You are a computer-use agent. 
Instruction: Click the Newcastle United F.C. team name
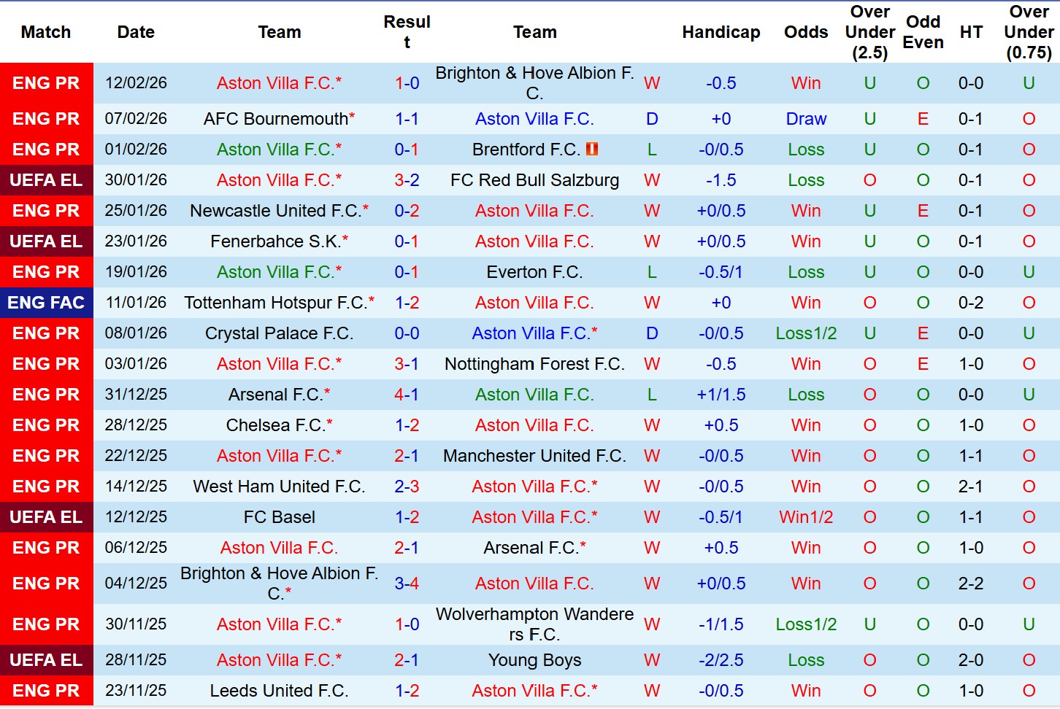click(275, 211)
